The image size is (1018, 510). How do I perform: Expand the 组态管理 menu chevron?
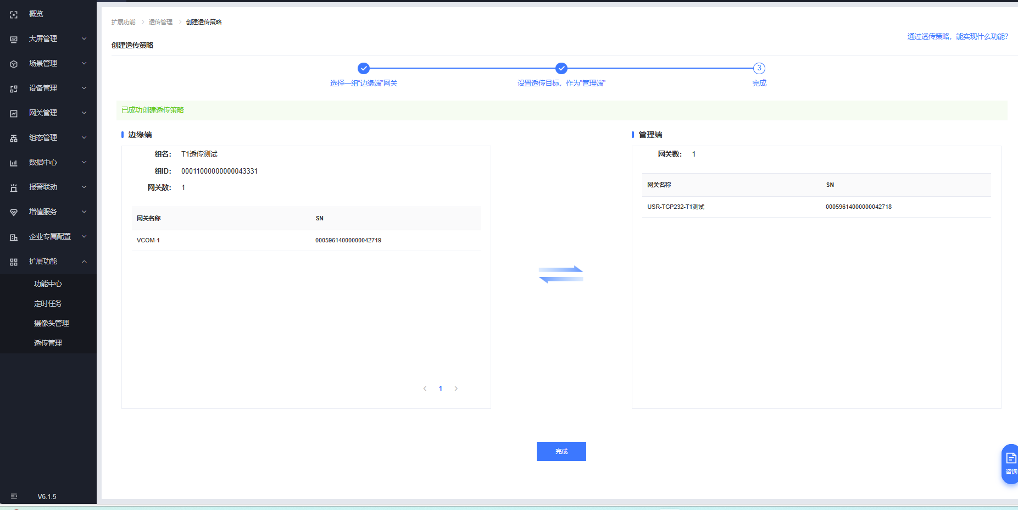pos(84,137)
